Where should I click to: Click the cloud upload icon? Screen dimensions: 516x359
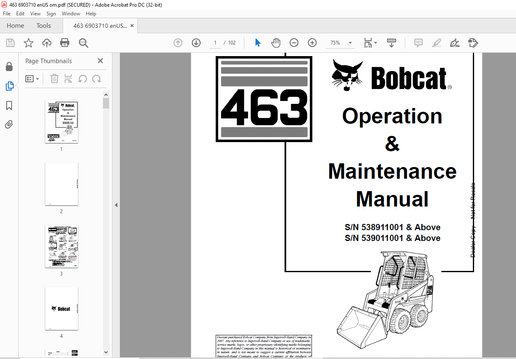coord(47,43)
